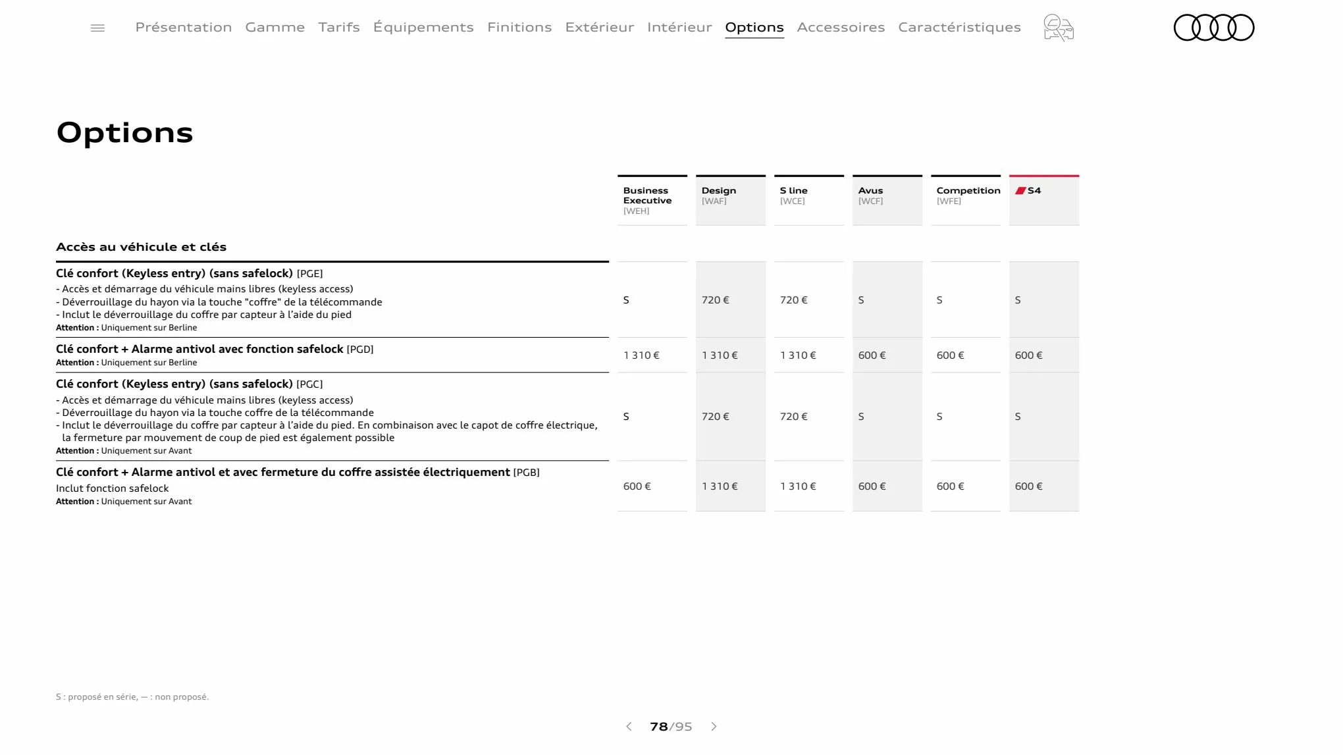Open the Intérieur tab

(x=679, y=27)
